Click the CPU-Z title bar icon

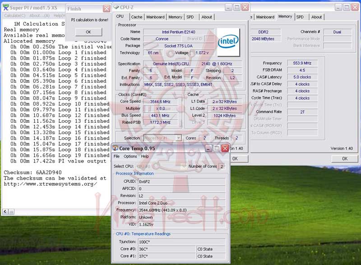pyautogui.click(x=116, y=7)
